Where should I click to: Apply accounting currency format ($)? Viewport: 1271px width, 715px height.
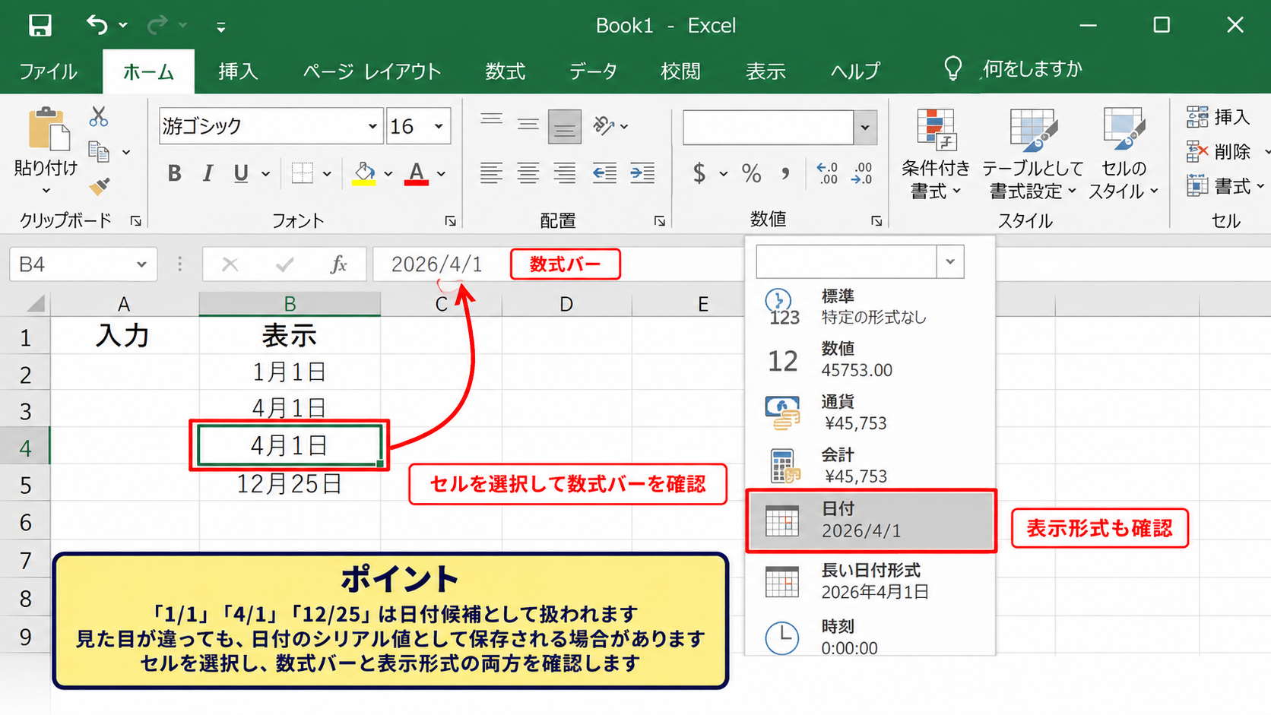[699, 173]
